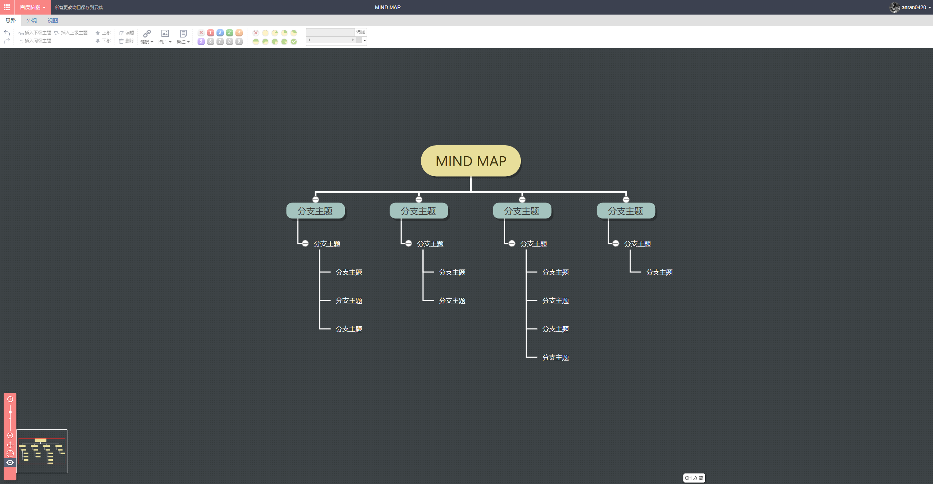Select the first teal 分支主题 node
The width and height of the screenshot is (933, 484).
316,211
